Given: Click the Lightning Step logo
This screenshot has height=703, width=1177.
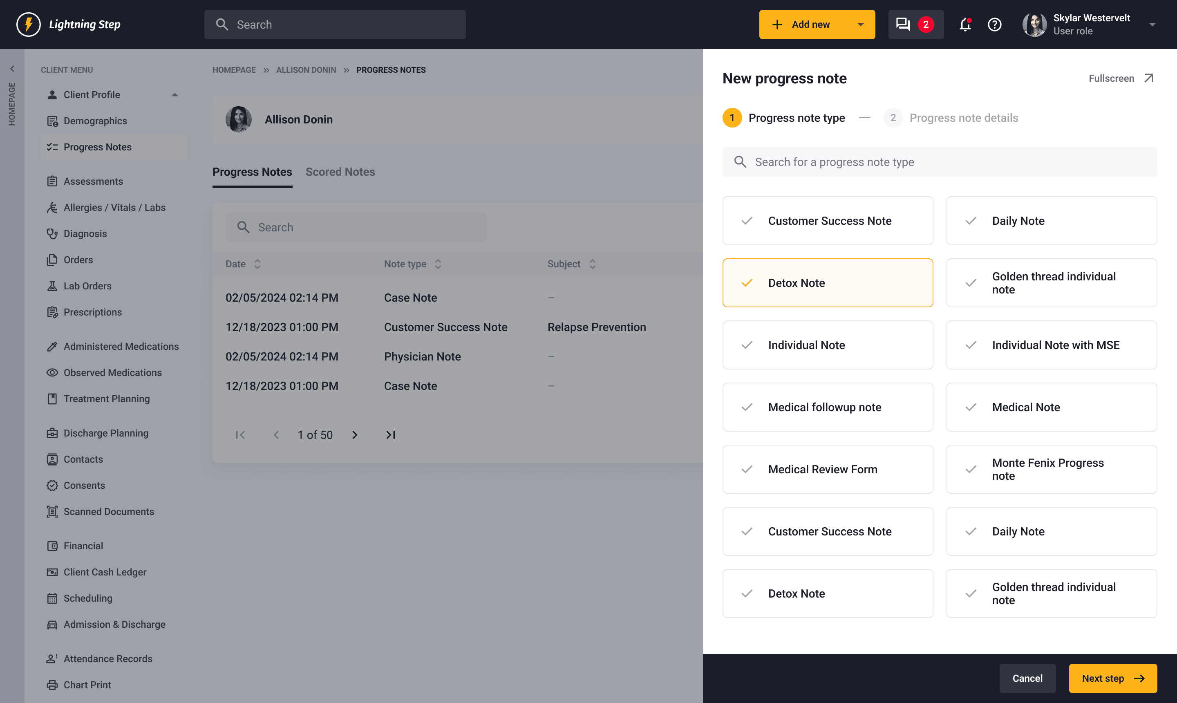Looking at the screenshot, I should pos(69,24).
